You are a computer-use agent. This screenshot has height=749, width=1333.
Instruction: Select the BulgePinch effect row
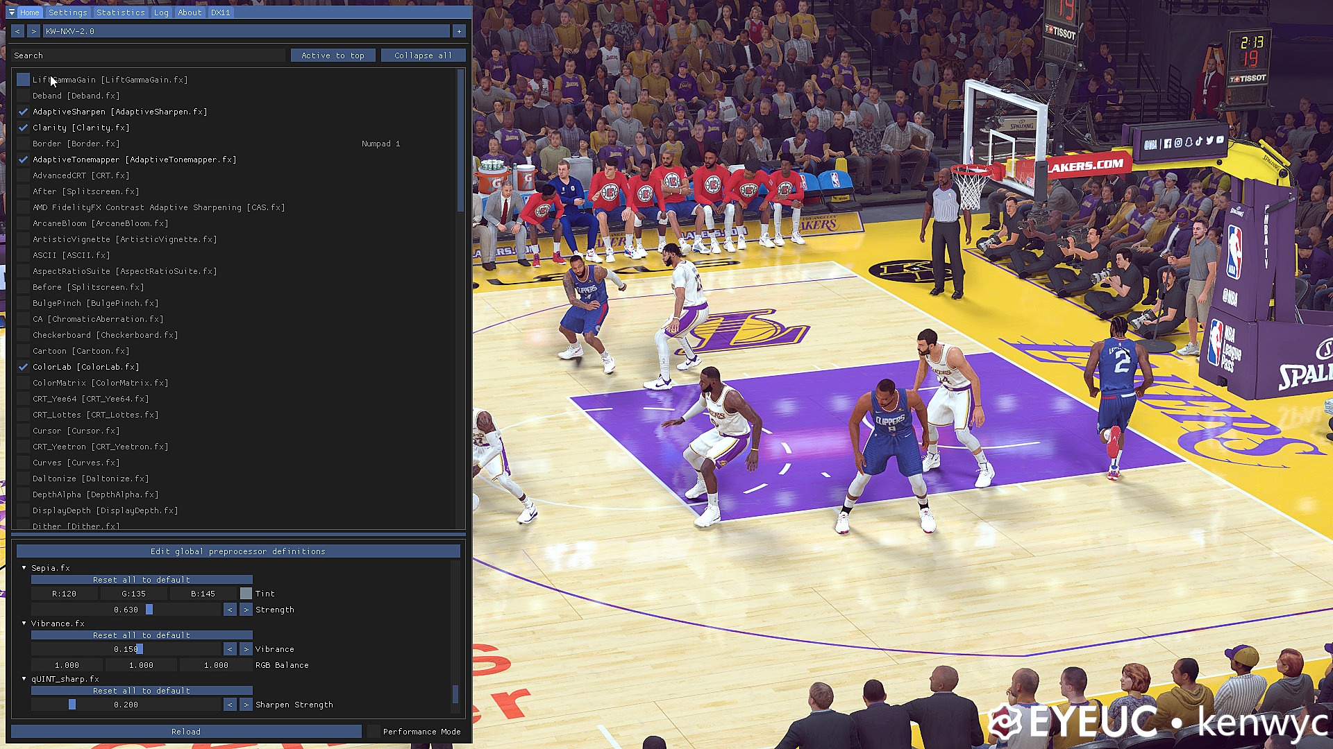click(x=96, y=303)
